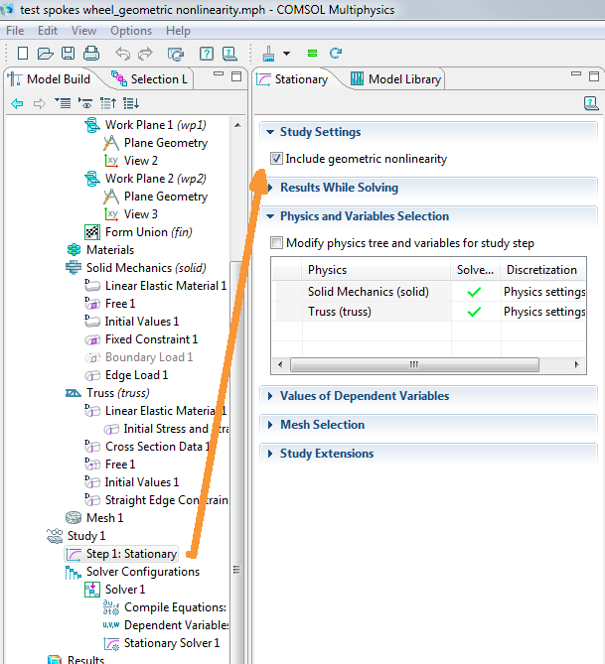The height and width of the screenshot is (664, 605).
Task: Select Step 1: Stationary tree node
Action: tap(130, 554)
